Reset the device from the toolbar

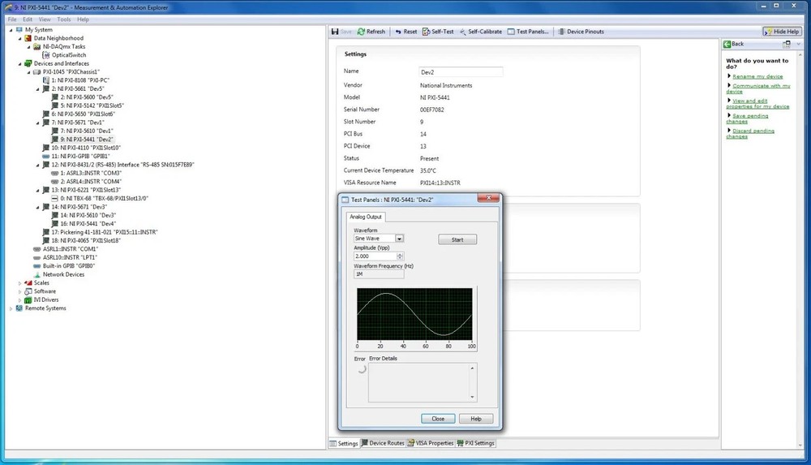click(x=406, y=32)
